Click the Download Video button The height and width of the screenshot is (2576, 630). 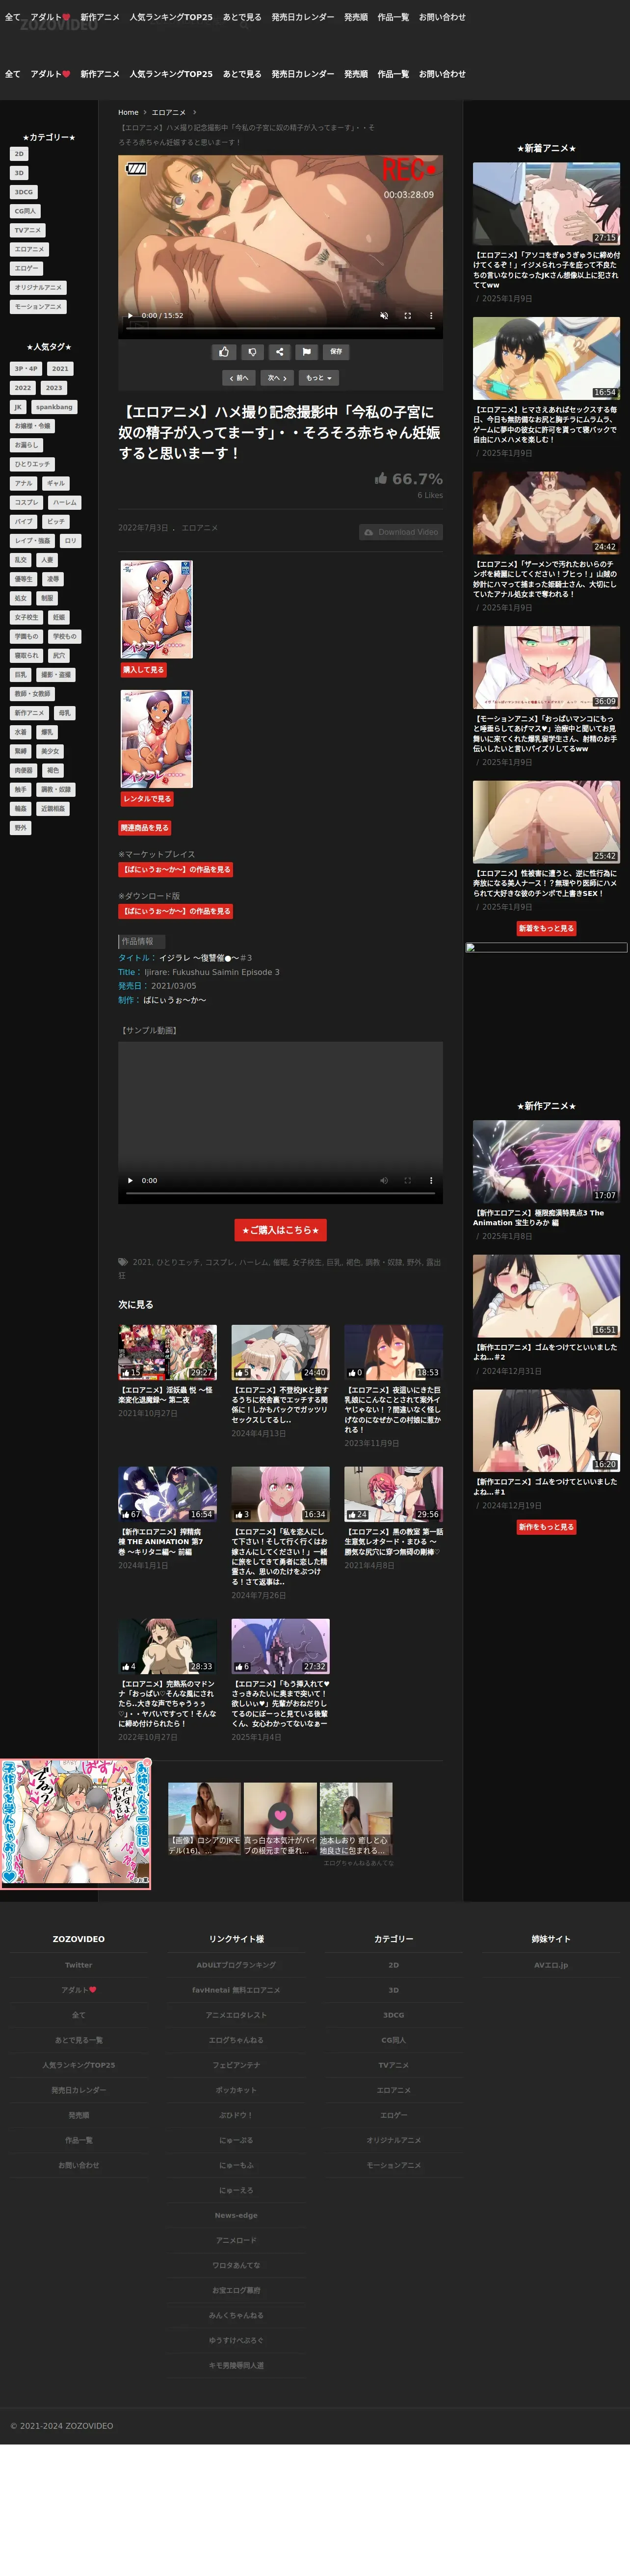(x=401, y=532)
